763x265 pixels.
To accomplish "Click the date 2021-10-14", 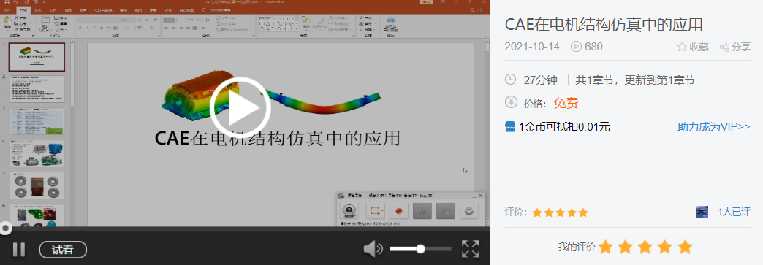I will pyautogui.click(x=532, y=47).
